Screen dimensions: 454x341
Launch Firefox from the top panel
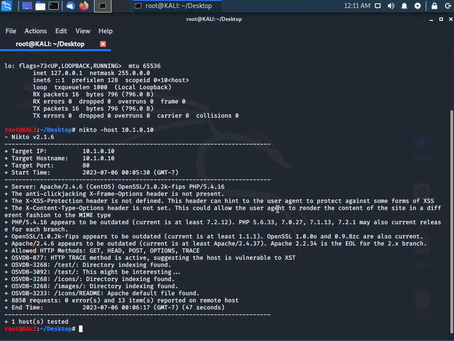[84, 6]
